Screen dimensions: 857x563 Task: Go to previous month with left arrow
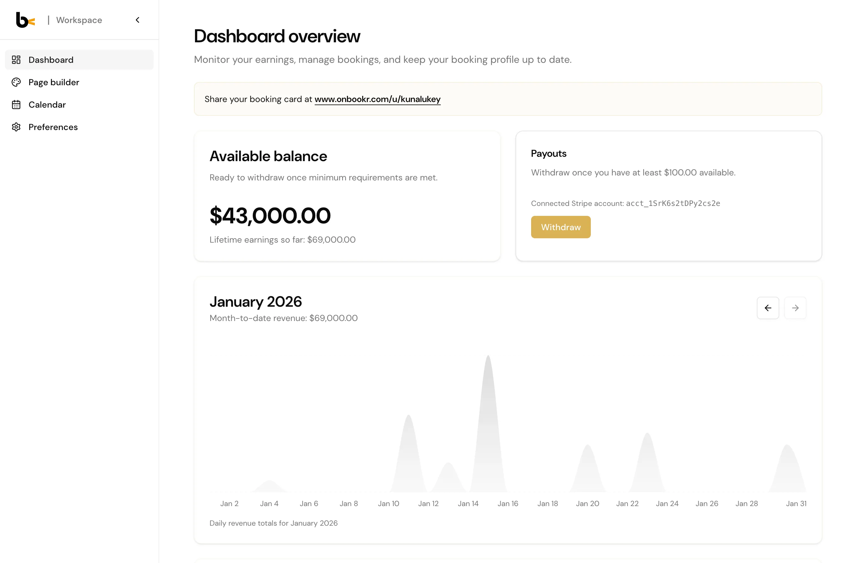pos(768,308)
